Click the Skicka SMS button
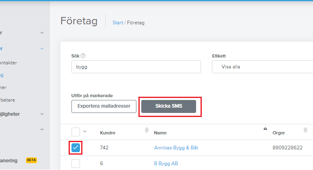 tap(168, 106)
